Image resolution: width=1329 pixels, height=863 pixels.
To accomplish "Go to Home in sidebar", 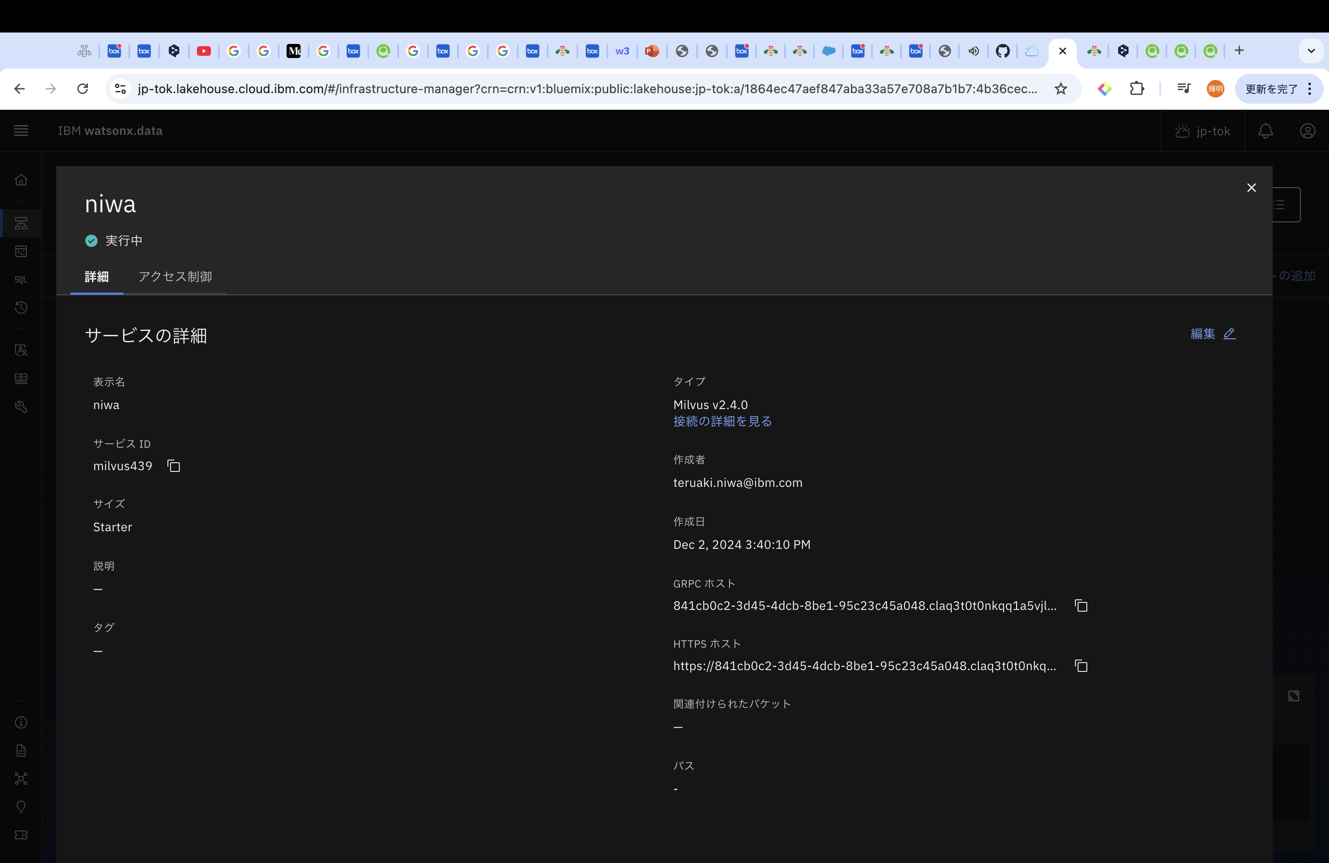I will (x=21, y=180).
